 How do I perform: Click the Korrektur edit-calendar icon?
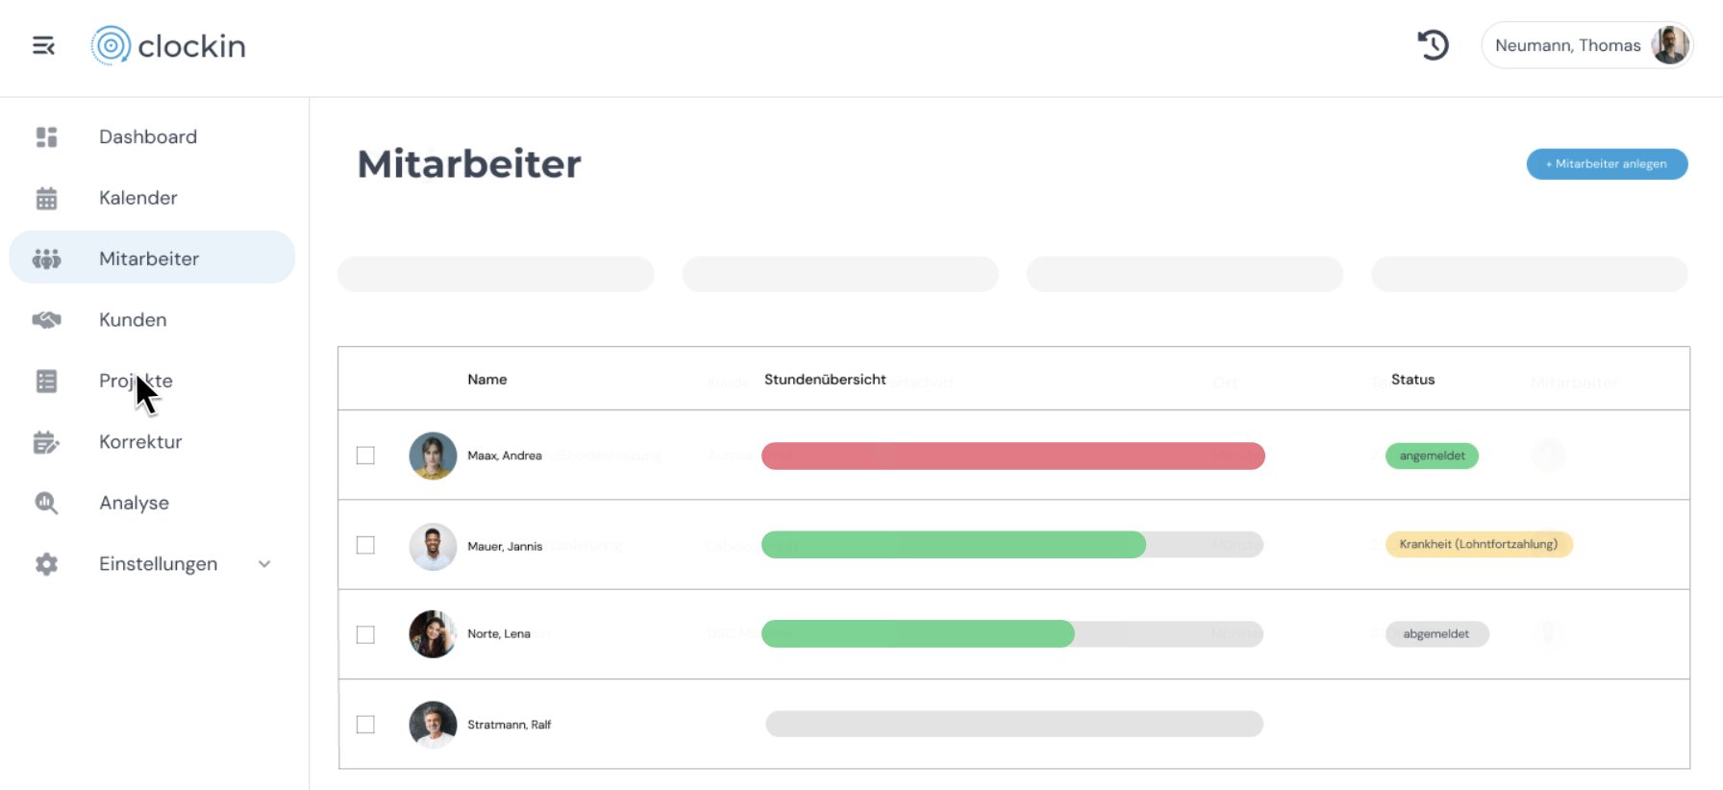pos(46,442)
